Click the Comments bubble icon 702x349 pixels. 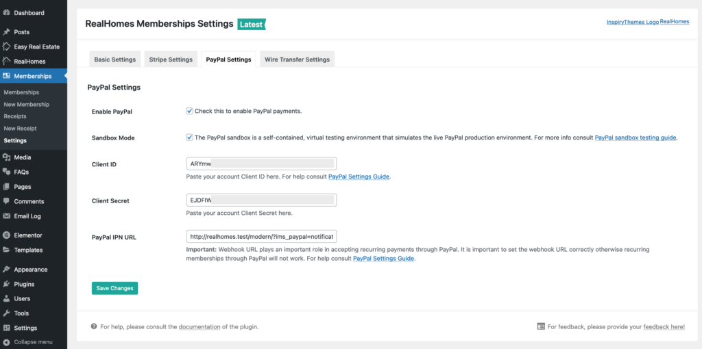6,202
